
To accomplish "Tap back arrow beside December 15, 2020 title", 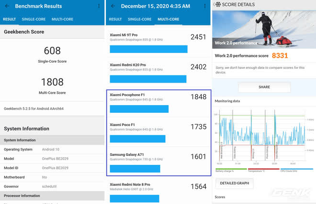I will [x=113, y=6].
